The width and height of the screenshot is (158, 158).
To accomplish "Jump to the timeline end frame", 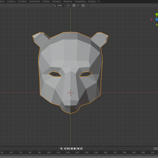I will point(81,149).
